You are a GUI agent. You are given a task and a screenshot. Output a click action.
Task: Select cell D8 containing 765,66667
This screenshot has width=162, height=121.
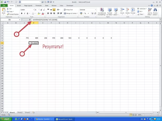coord(34,43)
